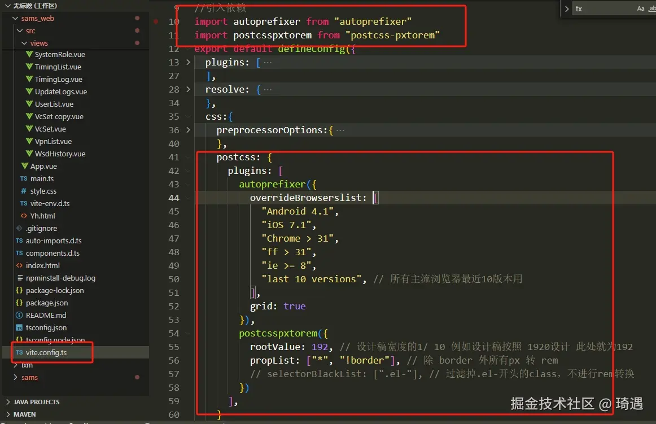Click the red breakpoint dot near line 10
The image size is (656, 424).
tap(156, 21)
